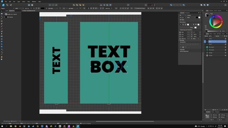Click the Insert inside selection icon
The image size is (228, 128).
point(208,5)
